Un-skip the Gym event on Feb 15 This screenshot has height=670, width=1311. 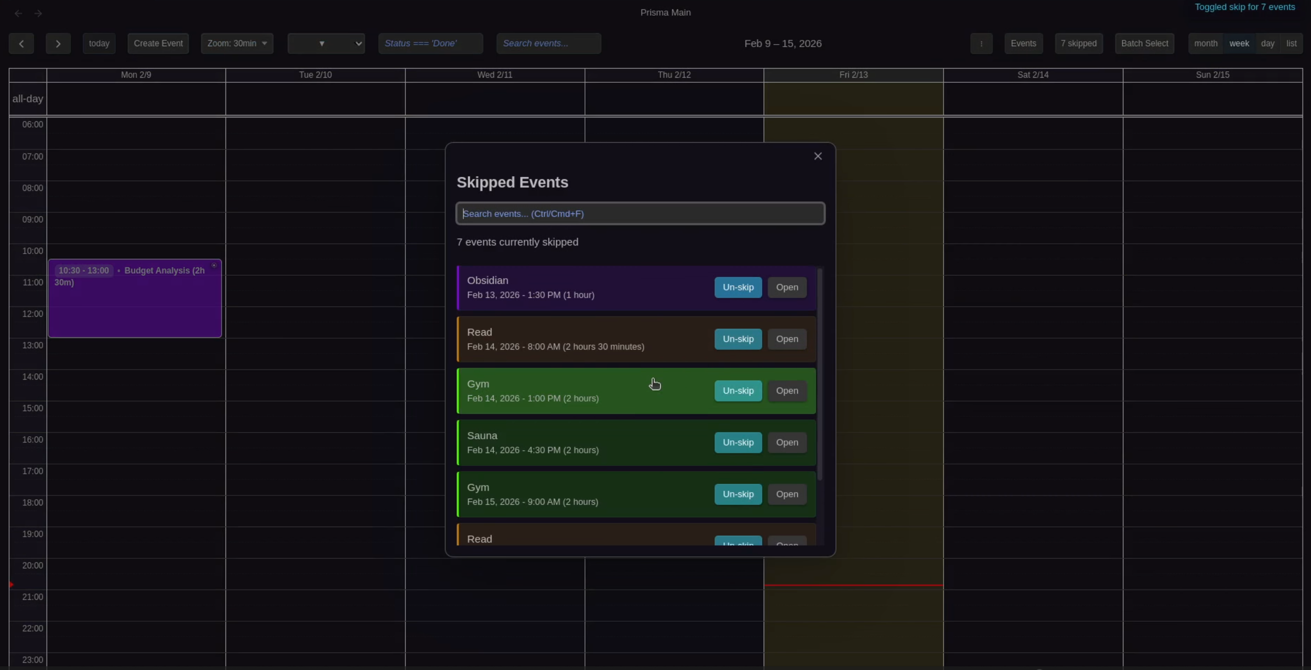click(x=737, y=494)
